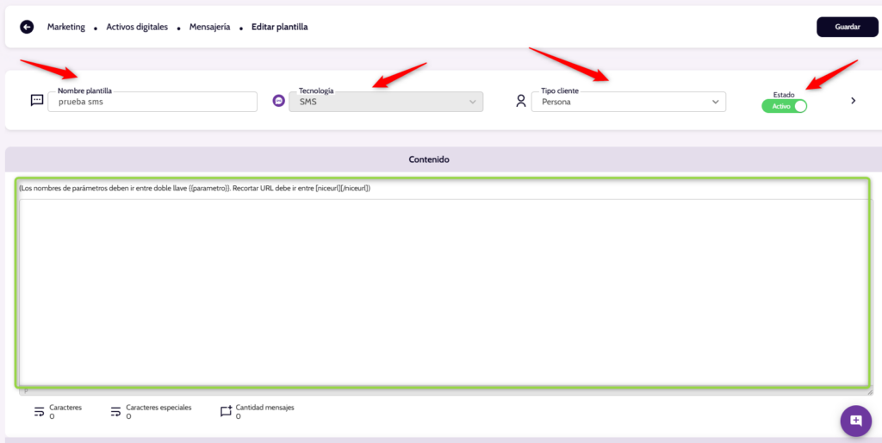The height and width of the screenshot is (443, 882).
Task: Expand more options with right chevron
Action: coord(853,101)
